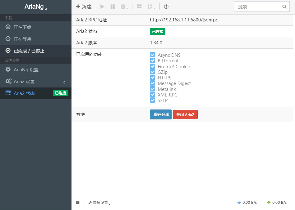Click the grid view icon in toolbar
Screen dimensions: 295x210
click(139, 7)
